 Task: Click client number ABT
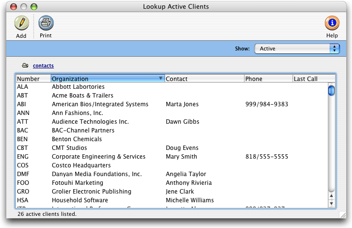pos(22,96)
